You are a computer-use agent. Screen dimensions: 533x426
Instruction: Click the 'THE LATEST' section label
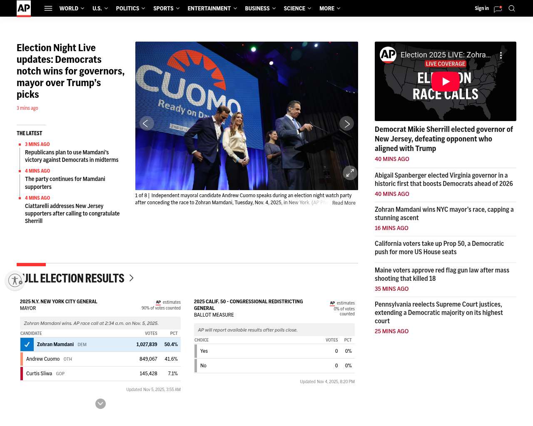(30, 134)
